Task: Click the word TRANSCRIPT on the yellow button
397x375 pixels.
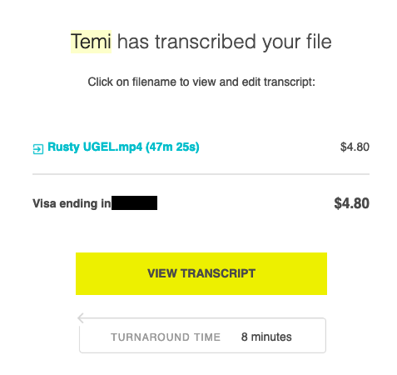Action: coord(218,273)
